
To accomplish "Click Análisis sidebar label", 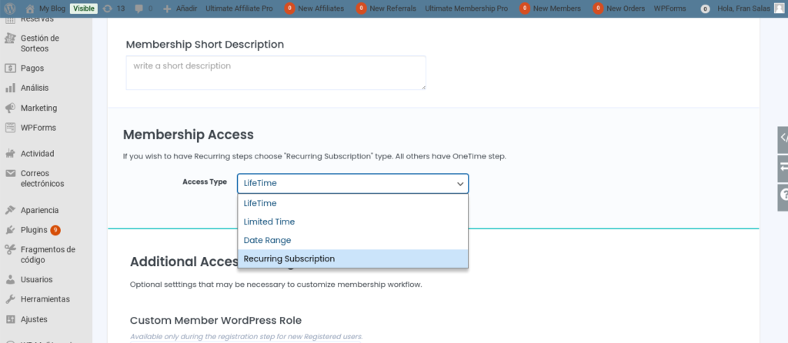I will [35, 88].
